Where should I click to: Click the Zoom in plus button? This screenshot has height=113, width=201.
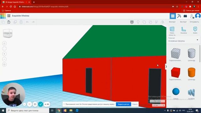[4, 54]
